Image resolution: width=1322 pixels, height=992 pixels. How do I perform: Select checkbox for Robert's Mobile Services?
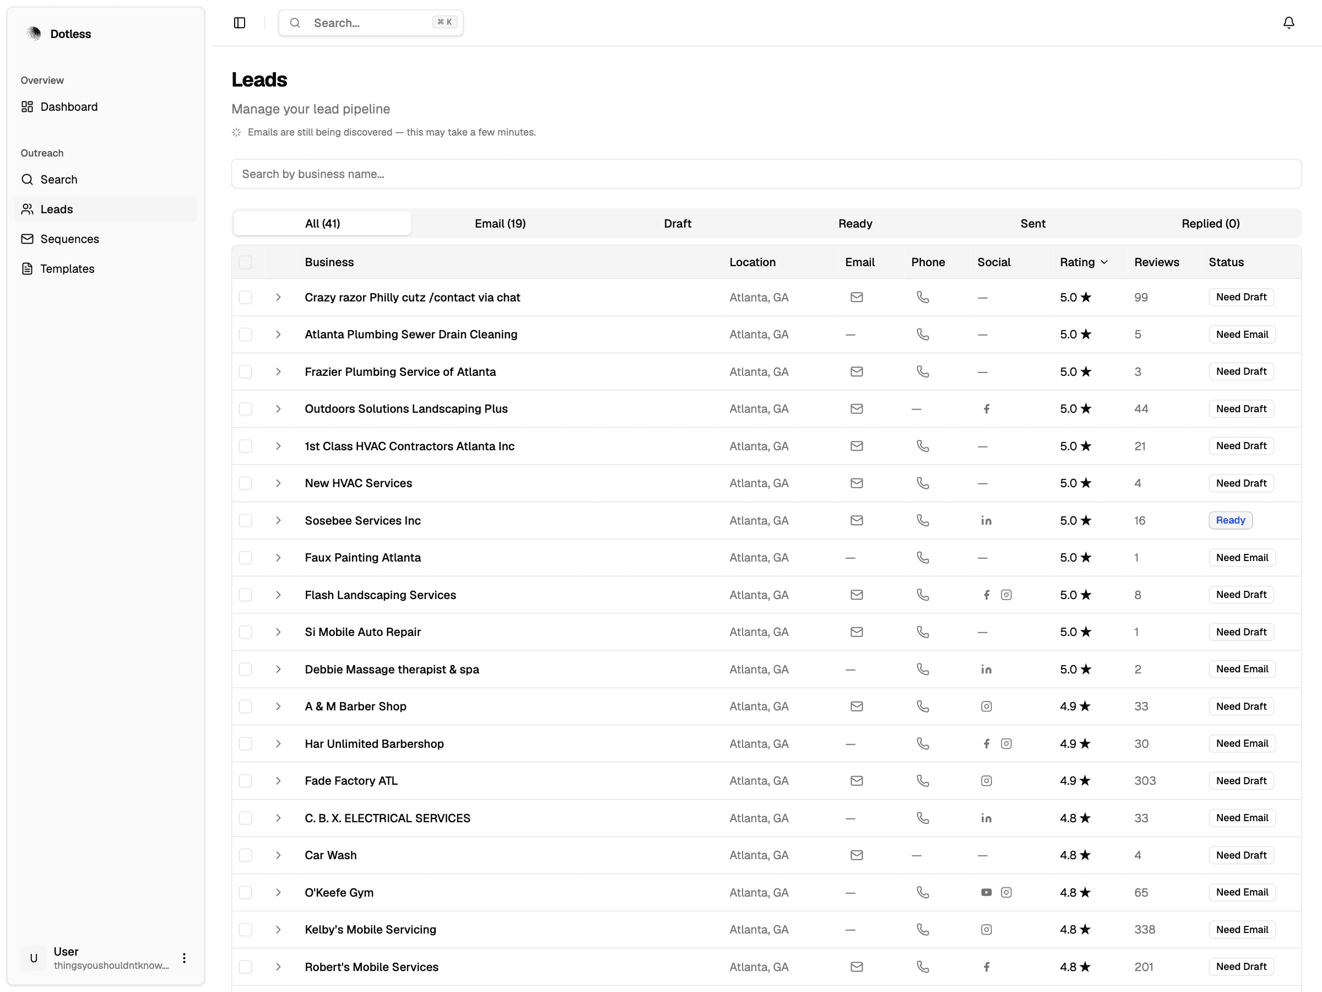point(245,967)
